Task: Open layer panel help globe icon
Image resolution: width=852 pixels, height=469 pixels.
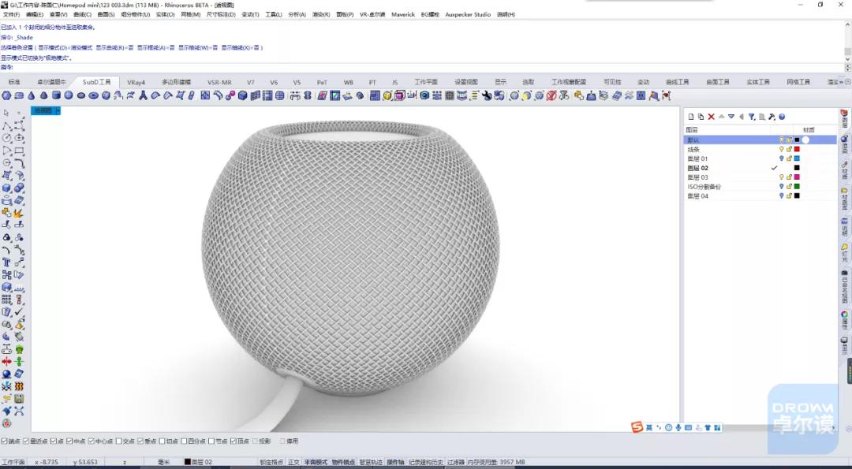Action: pyautogui.click(x=782, y=117)
